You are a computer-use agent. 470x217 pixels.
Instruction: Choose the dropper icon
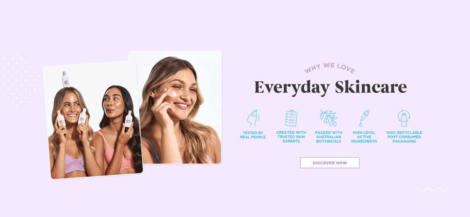pos(364,118)
